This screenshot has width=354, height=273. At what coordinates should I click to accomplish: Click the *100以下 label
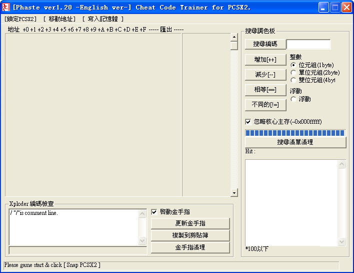257,249
